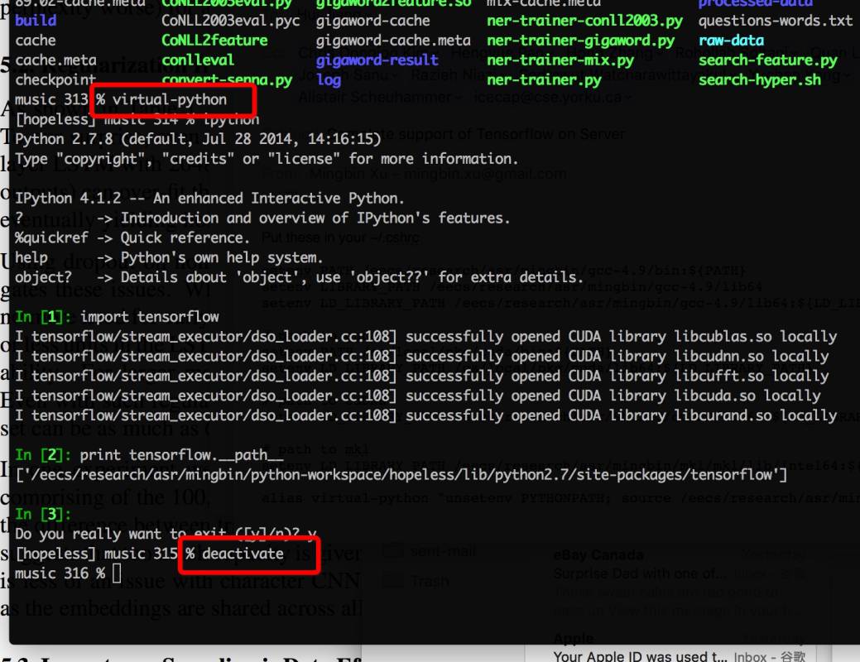Image resolution: width=860 pixels, height=662 pixels.
Task: Open the sent-mail folder icon behind terminal
Action: point(392,551)
